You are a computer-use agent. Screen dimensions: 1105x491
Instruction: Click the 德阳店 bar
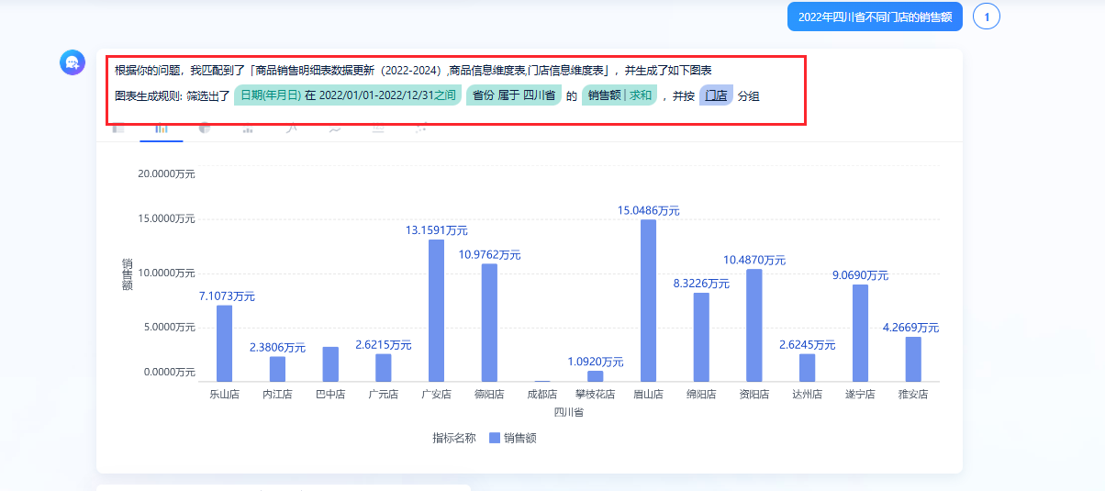[489, 322]
